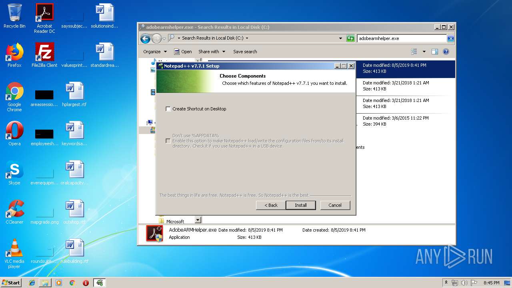Click Open in the Explorer toolbar

click(183, 52)
